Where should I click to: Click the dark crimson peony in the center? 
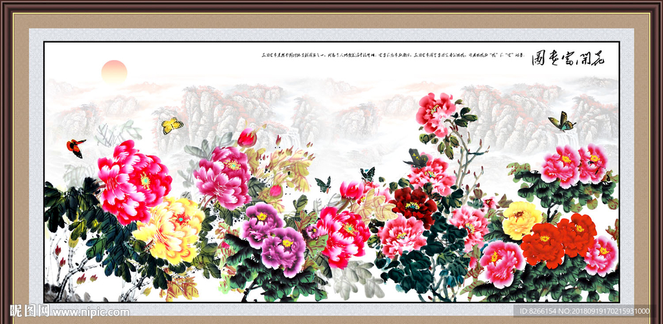click(x=413, y=206)
